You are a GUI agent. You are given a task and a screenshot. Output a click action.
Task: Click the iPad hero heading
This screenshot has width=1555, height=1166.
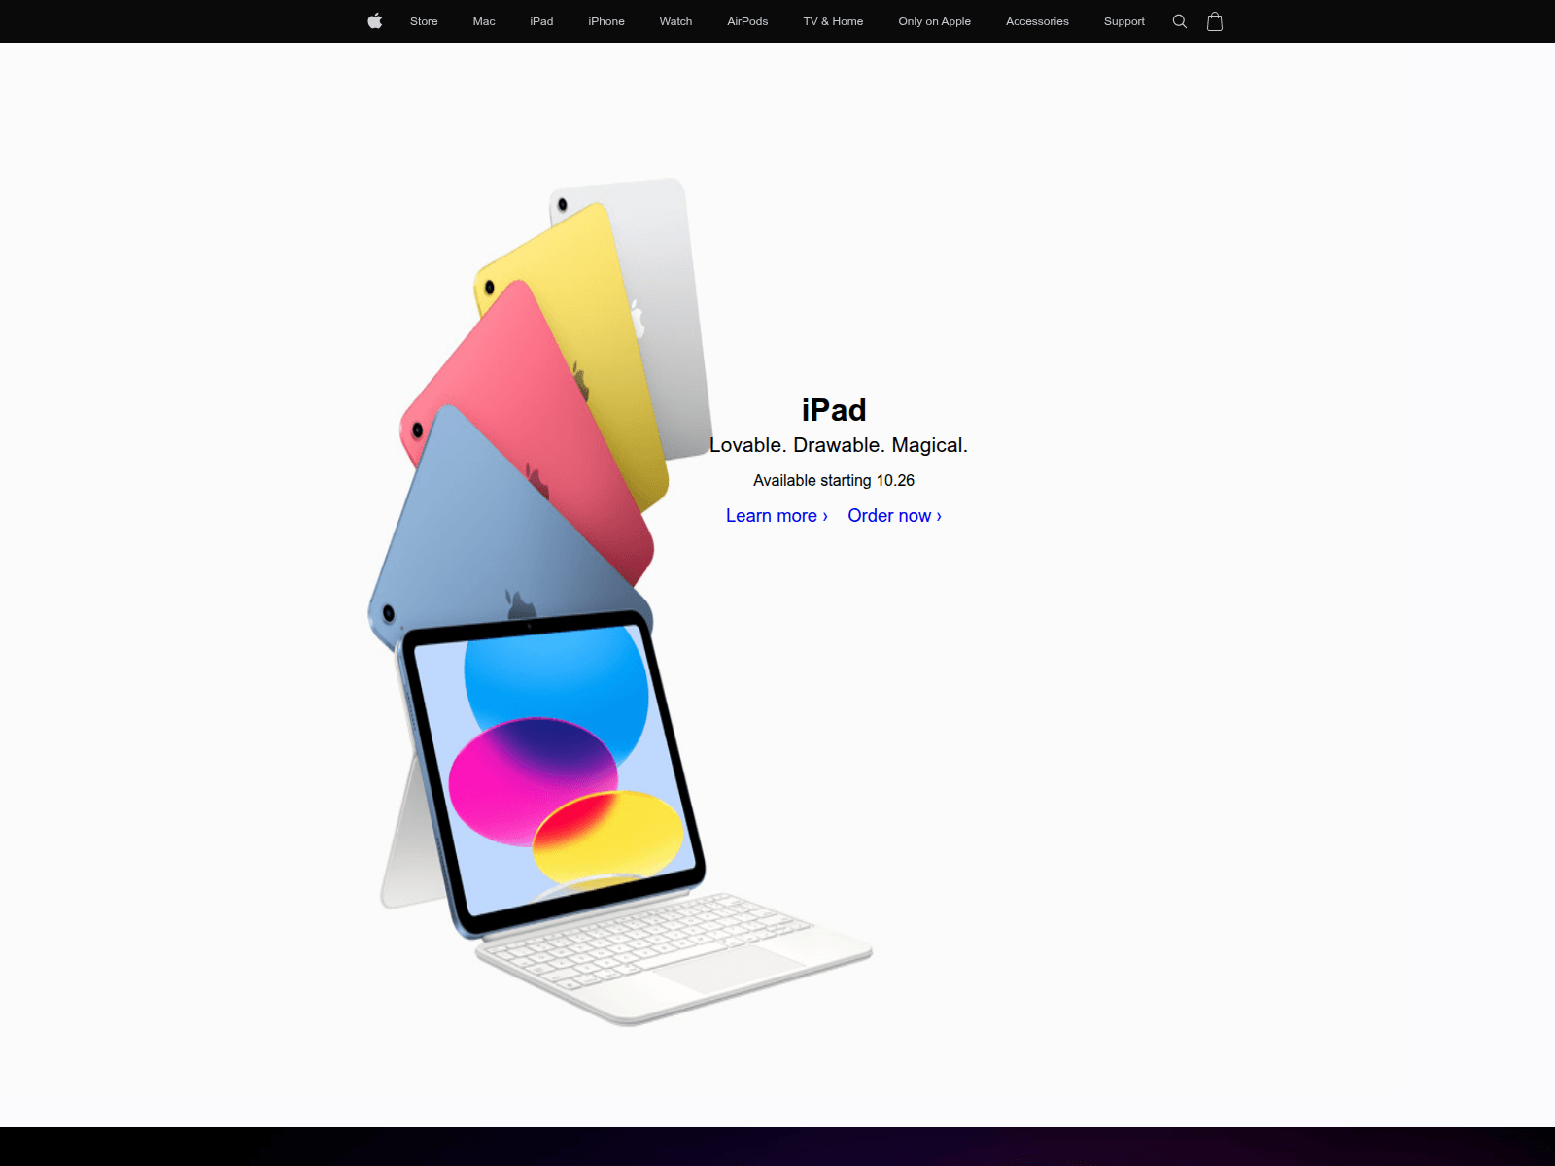(x=834, y=410)
